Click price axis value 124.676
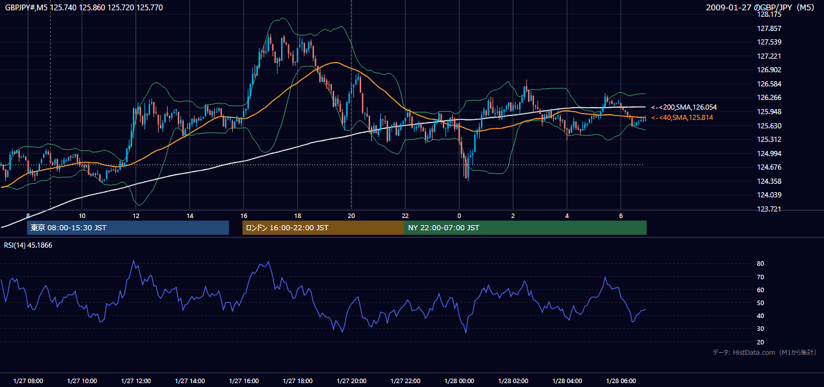This screenshot has height=387, width=824. pos(769,167)
